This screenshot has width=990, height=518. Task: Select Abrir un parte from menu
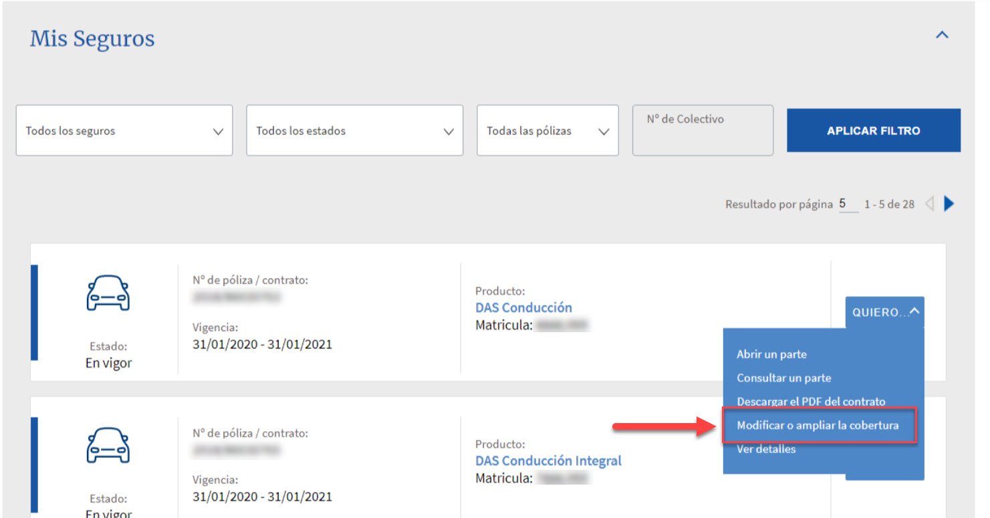pos(771,354)
